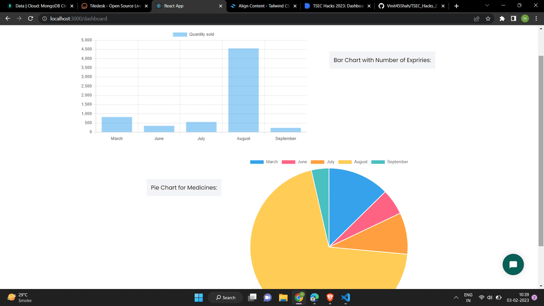This screenshot has height=306, width=544.
Task: Open the Chrome profile avatar H
Action: 525,19
